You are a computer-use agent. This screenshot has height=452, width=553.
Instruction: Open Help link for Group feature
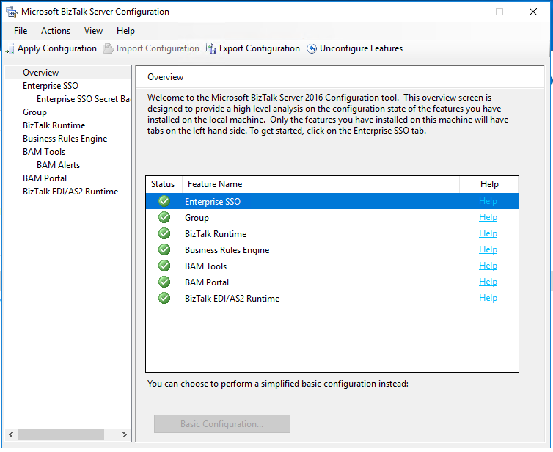click(488, 217)
